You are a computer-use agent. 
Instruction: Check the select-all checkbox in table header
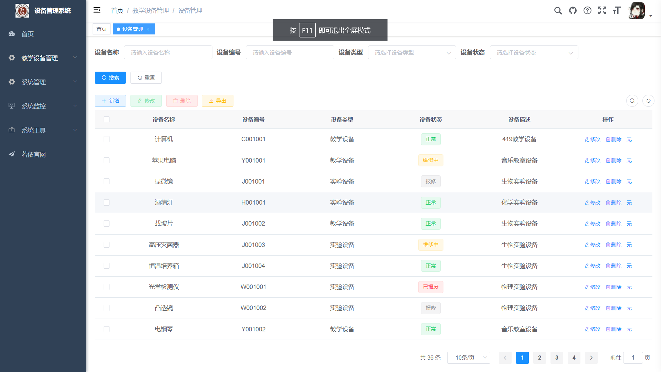[x=106, y=120]
